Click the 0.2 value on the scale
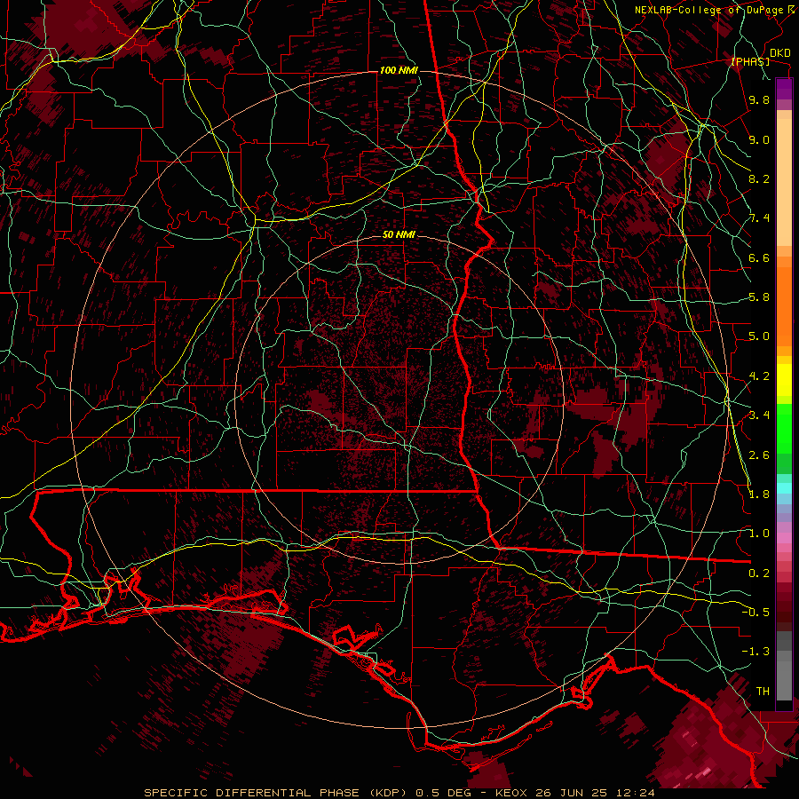The image size is (799, 799). 759,574
